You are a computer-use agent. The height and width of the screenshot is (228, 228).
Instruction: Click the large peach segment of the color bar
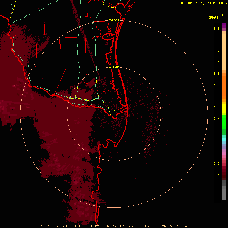pos(224,52)
